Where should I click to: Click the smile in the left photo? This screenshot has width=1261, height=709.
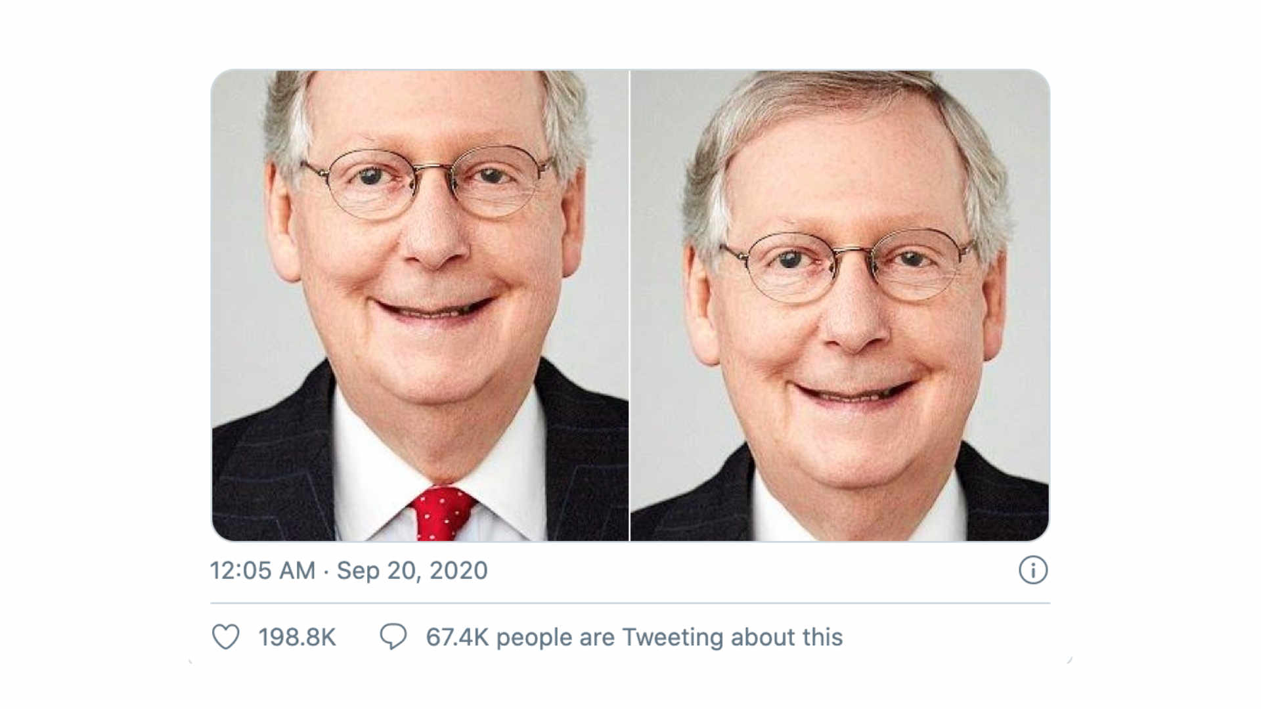433,308
